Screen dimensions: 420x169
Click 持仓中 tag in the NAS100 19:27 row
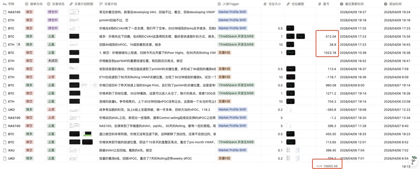53,12
